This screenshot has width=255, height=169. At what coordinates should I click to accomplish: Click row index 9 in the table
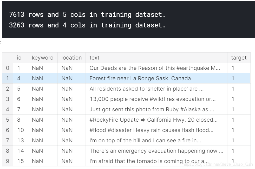click(8, 161)
